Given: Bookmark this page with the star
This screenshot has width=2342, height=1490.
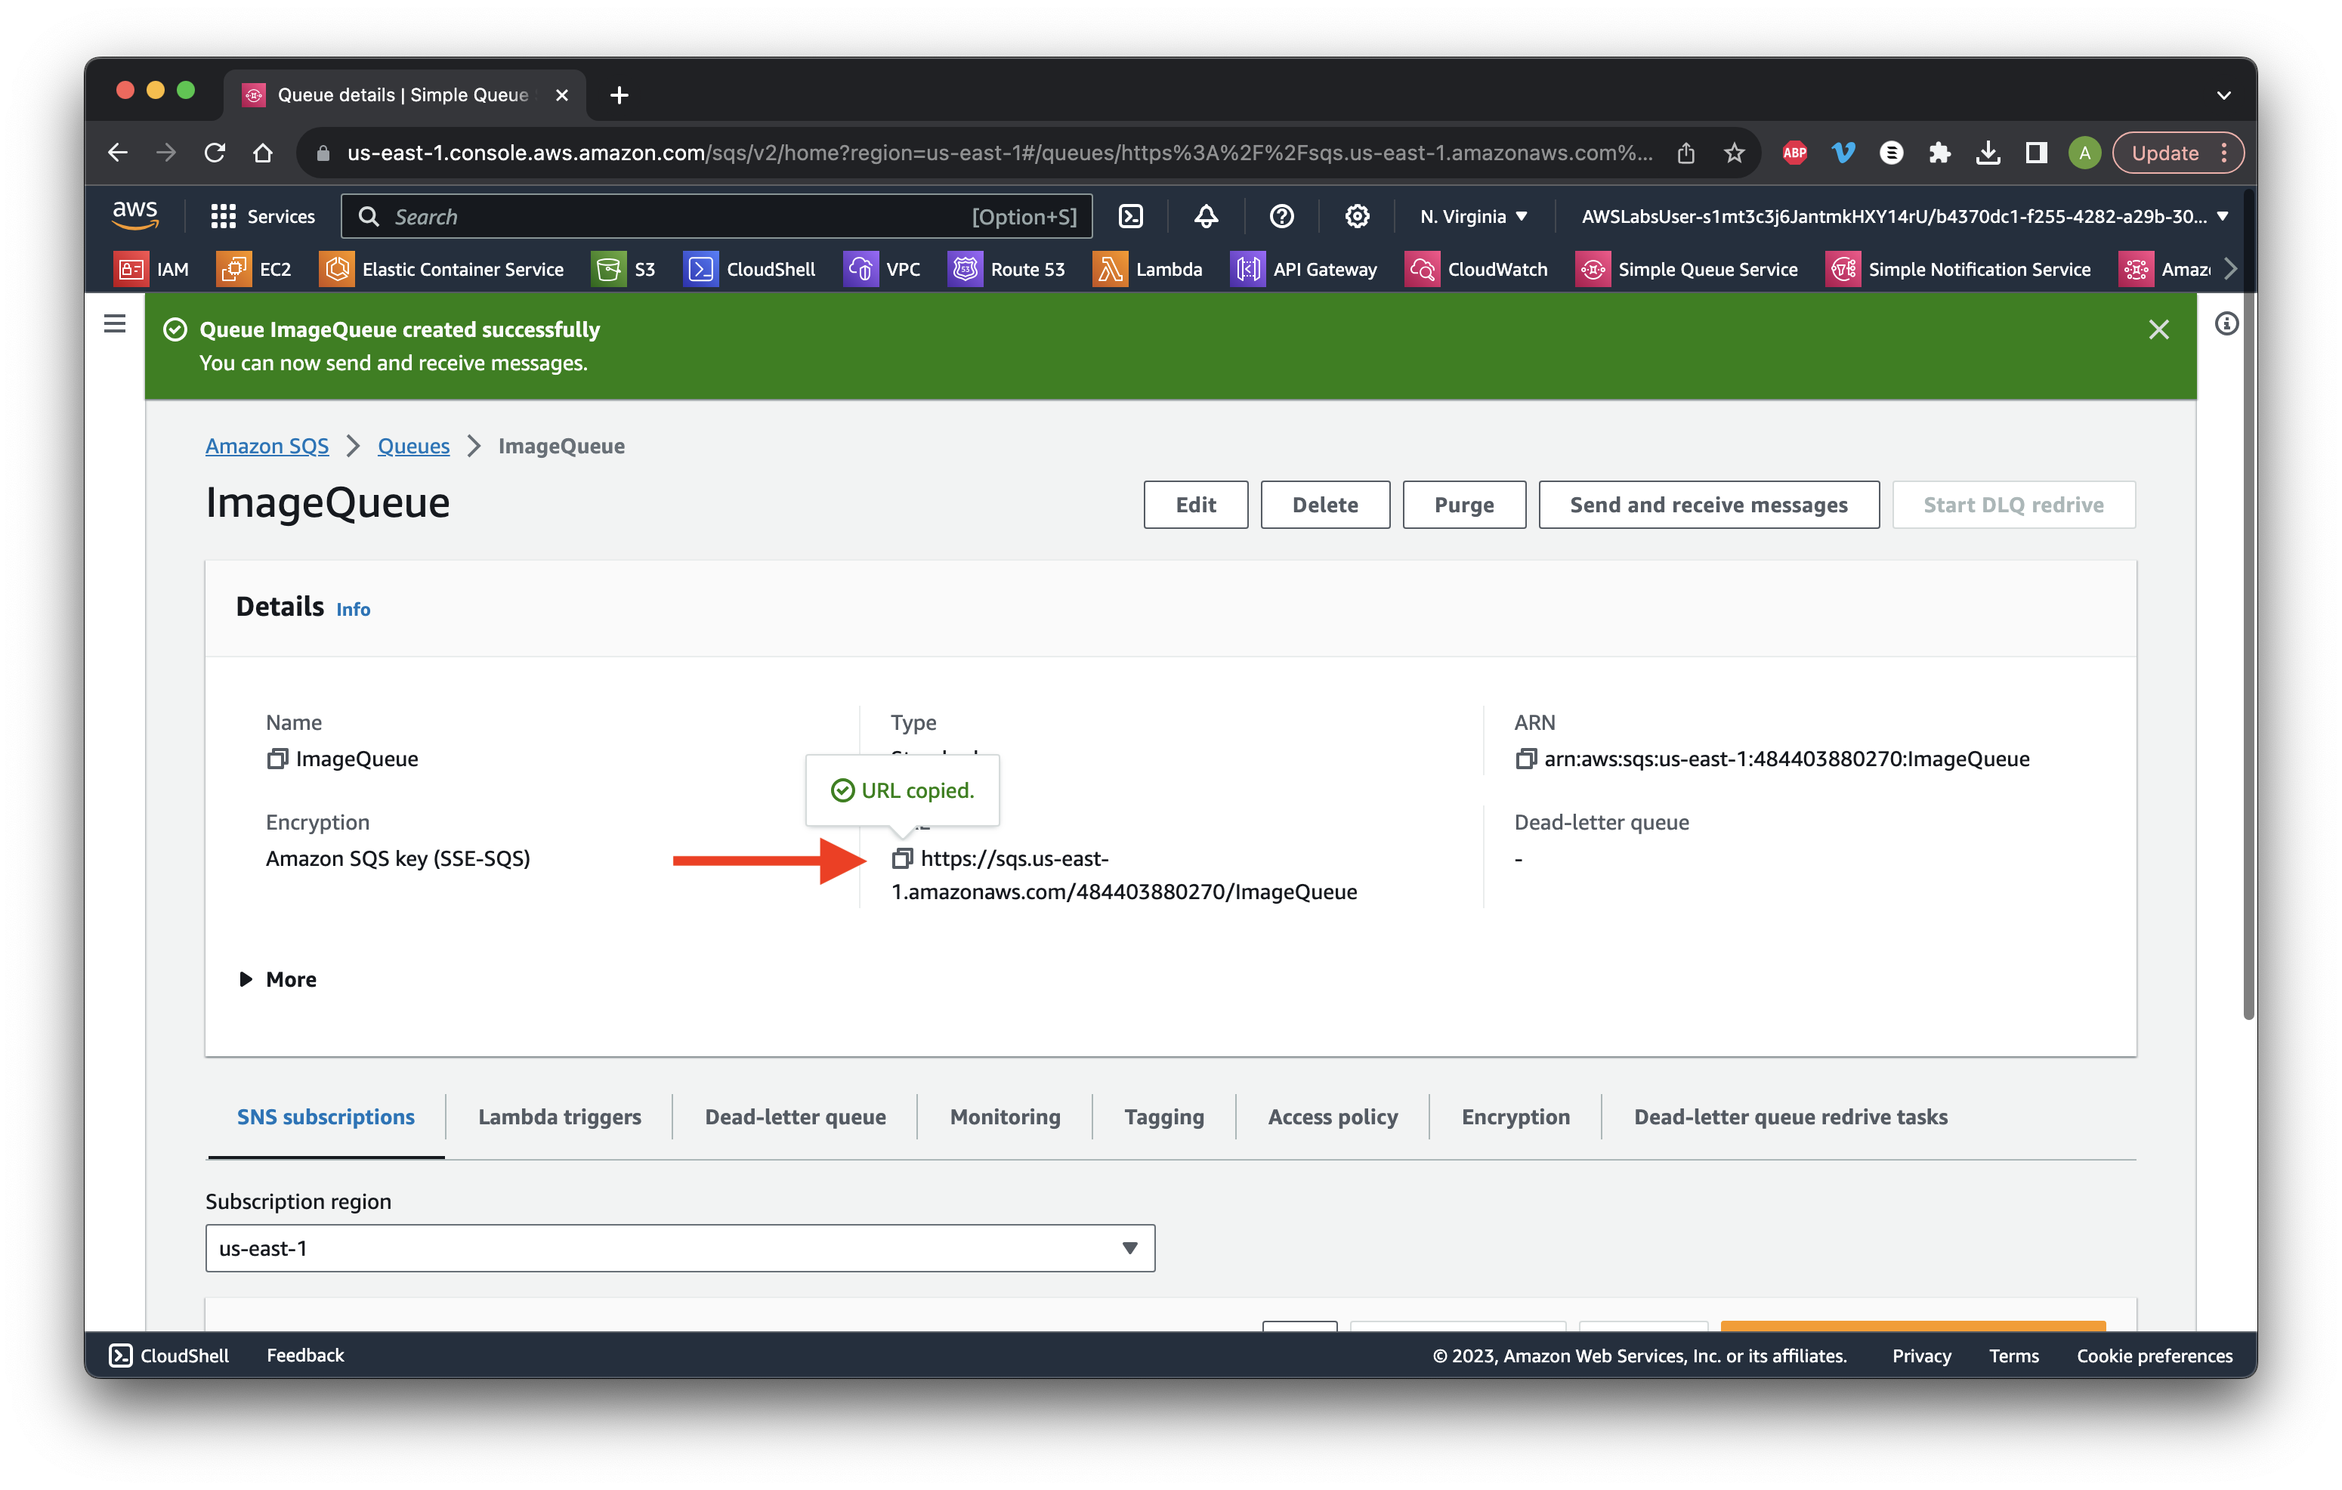Looking at the screenshot, I should 1733,153.
